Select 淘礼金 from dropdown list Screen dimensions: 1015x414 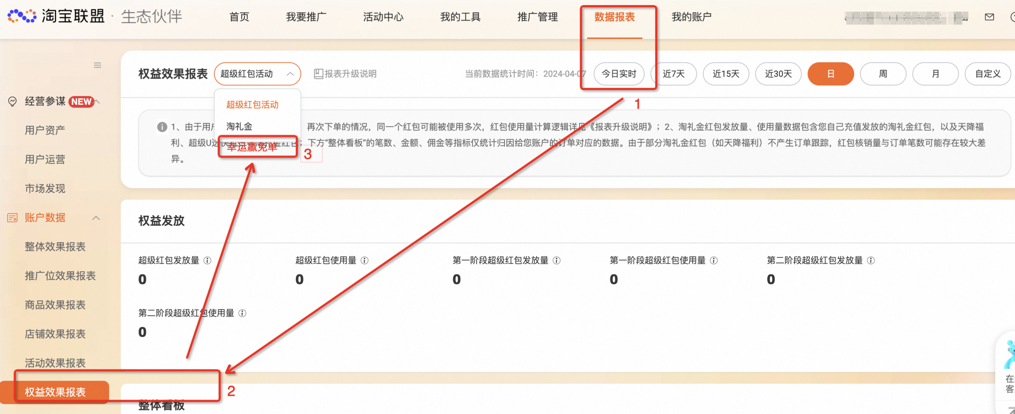click(239, 126)
